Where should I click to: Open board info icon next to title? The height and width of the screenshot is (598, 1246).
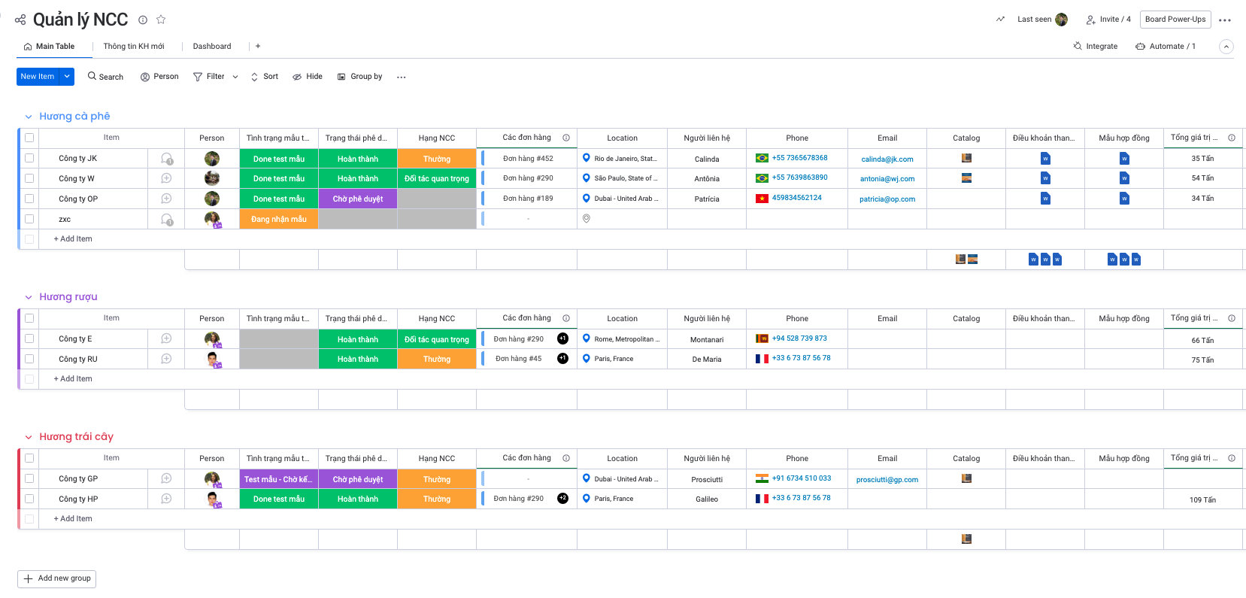pyautogui.click(x=143, y=20)
